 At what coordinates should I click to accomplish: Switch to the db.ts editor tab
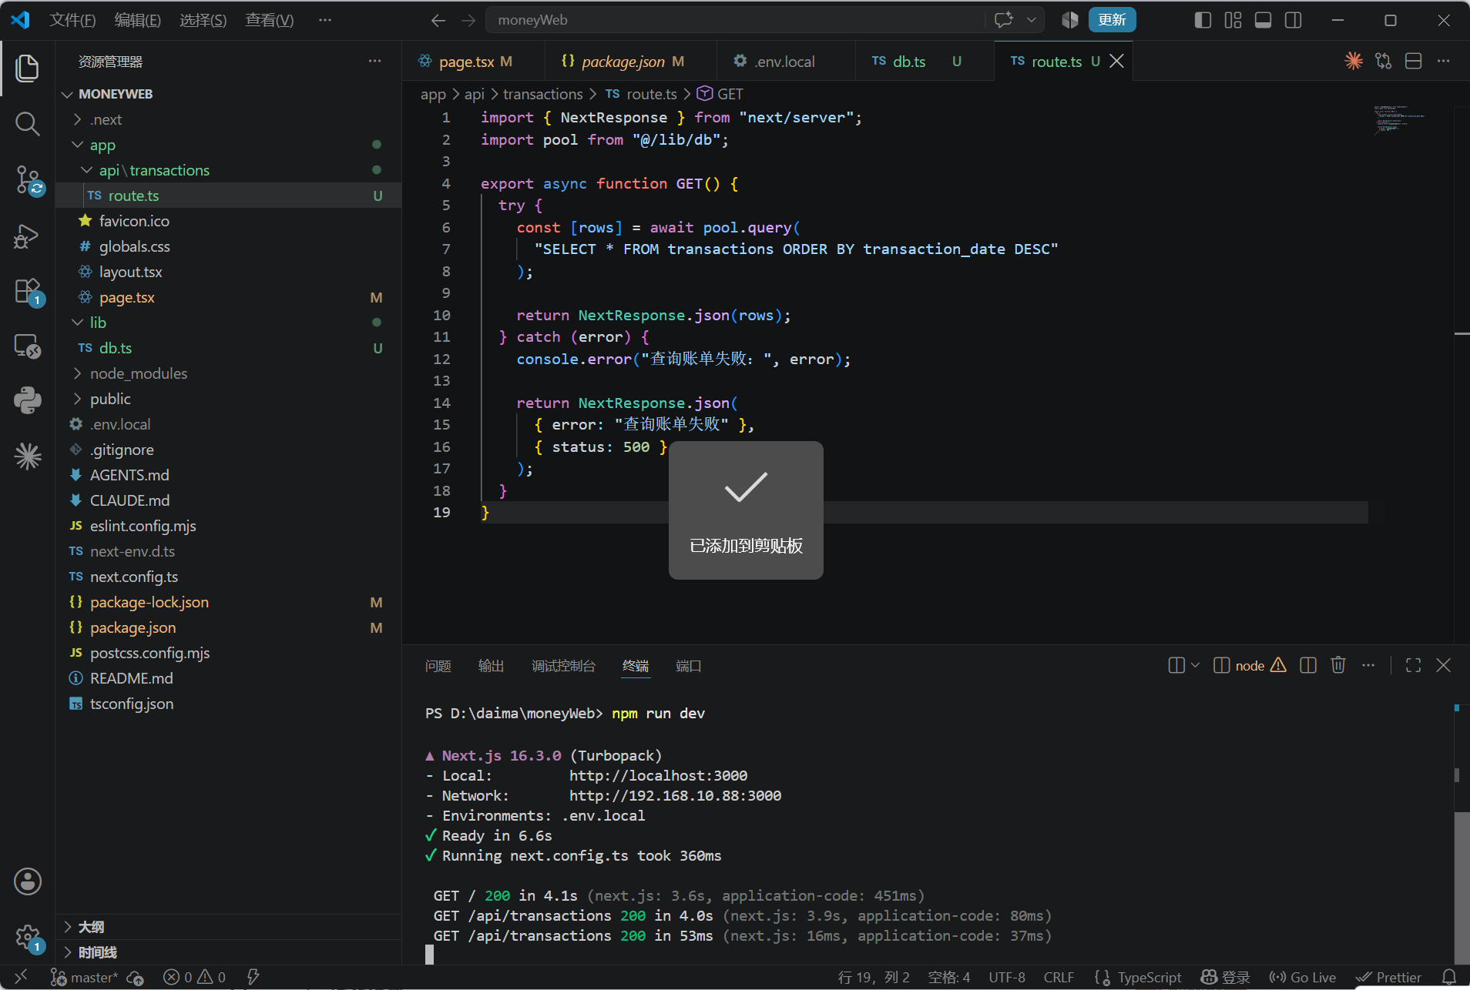point(925,61)
